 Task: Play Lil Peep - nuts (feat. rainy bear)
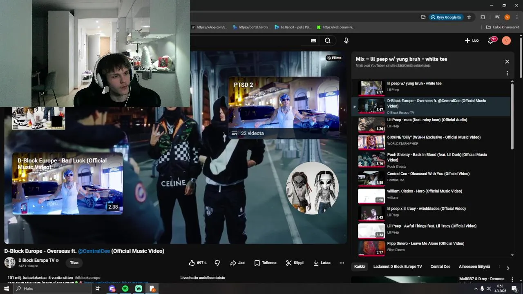[431, 125]
